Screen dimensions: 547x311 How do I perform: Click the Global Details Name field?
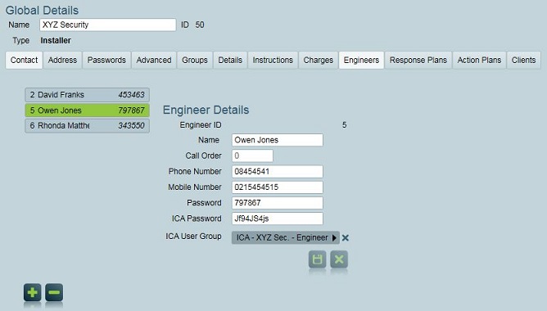[108, 25]
